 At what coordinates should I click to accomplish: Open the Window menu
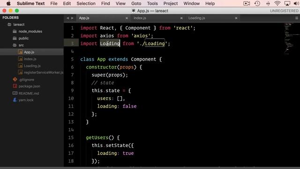point(192,3)
